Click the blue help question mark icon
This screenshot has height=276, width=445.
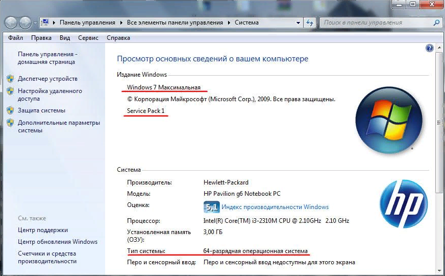pyautogui.click(x=429, y=48)
